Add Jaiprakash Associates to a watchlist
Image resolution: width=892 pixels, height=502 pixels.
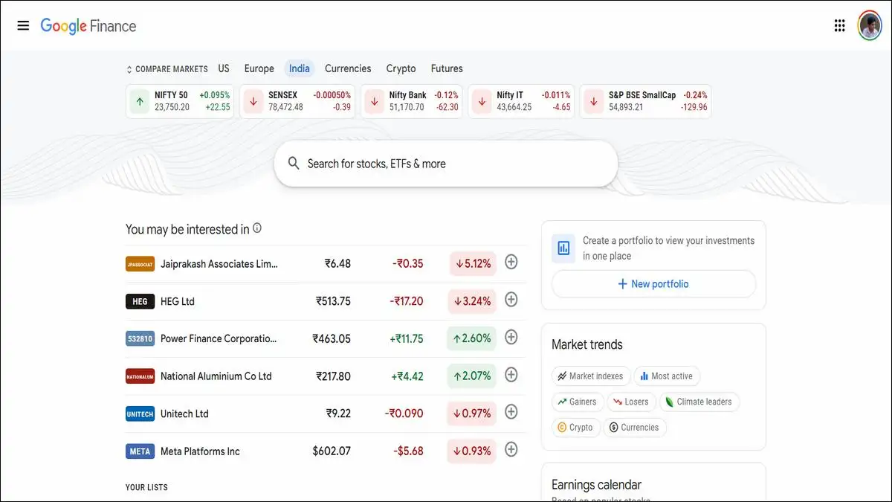pos(511,262)
